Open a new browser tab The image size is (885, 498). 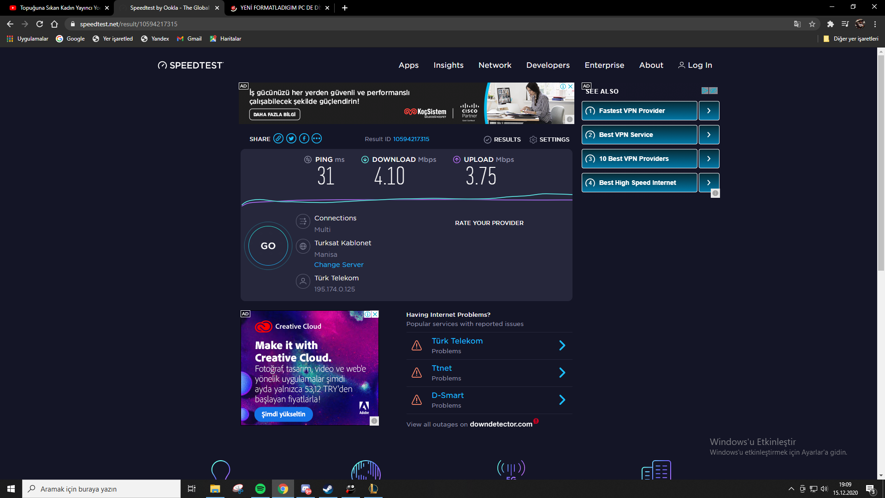(345, 8)
